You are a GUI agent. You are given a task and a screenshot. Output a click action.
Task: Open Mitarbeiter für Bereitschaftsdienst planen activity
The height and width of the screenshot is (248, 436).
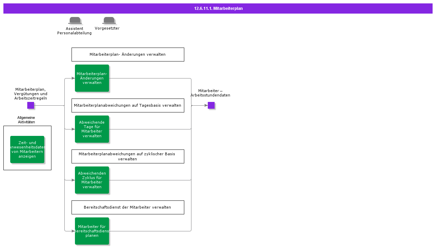pyautogui.click(x=92, y=231)
